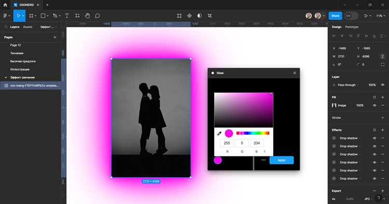Go to the Figma home screen icon
This screenshot has height=204, width=389.
tap(5, 5)
